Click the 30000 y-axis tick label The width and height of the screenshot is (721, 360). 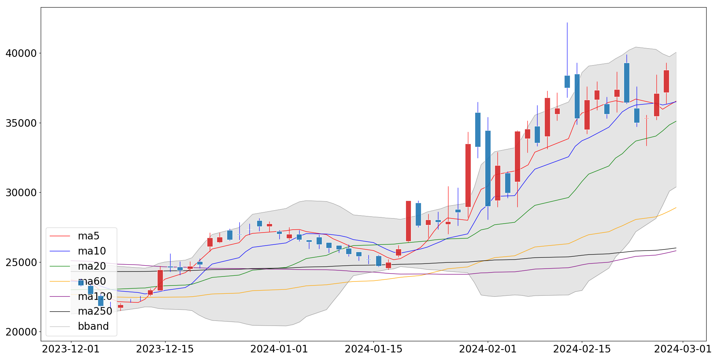pyautogui.click(x=21, y=193)
